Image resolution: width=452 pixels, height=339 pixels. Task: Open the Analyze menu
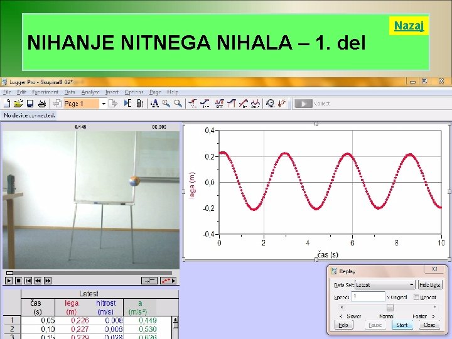click(x=90, y=92)
